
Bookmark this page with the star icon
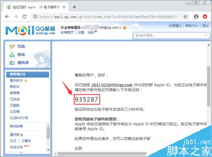(185, 17)
